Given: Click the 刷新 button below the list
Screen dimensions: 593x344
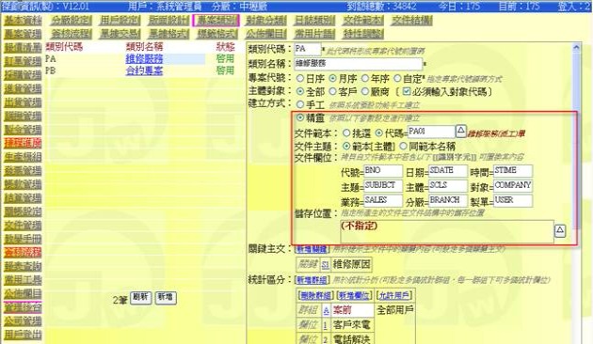Looking at the screenshot, I should (x=140, y=298).
